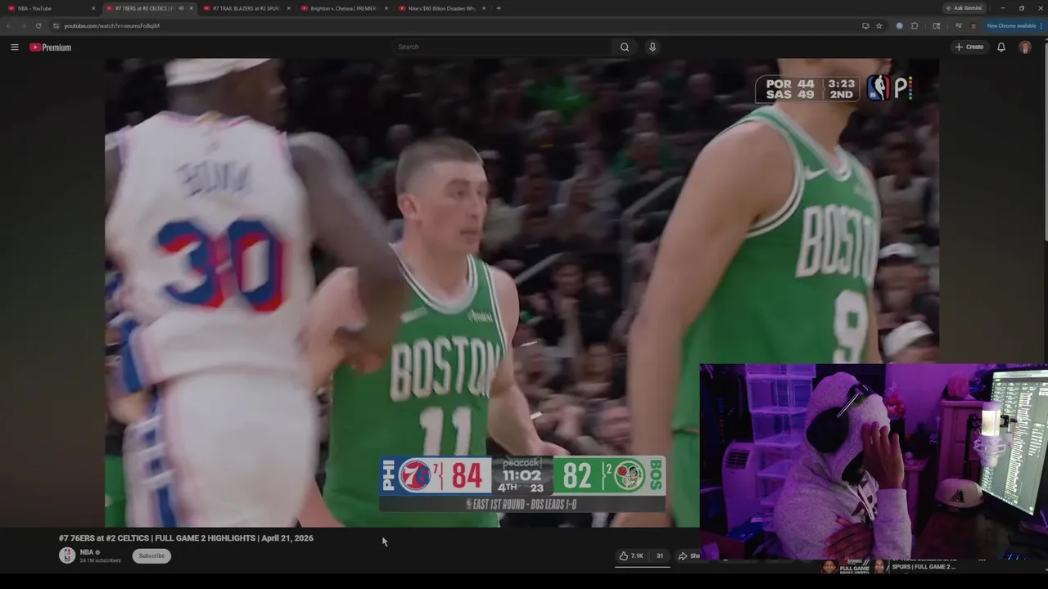
Task: Open the Create upload button
Action: coord(969,47)
